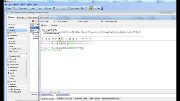Open the View menu
The width and height of the screenshot is (180, 101).
10,5
